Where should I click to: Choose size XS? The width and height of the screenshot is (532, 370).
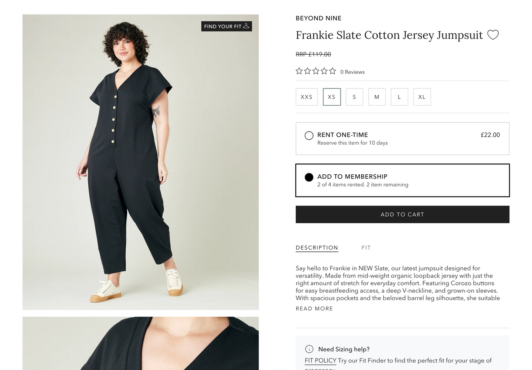332,97
